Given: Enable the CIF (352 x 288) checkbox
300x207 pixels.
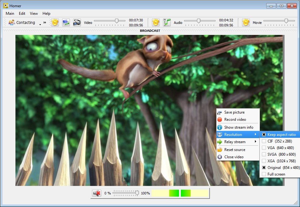Looking at the screenshot, I should coord(264,141).
